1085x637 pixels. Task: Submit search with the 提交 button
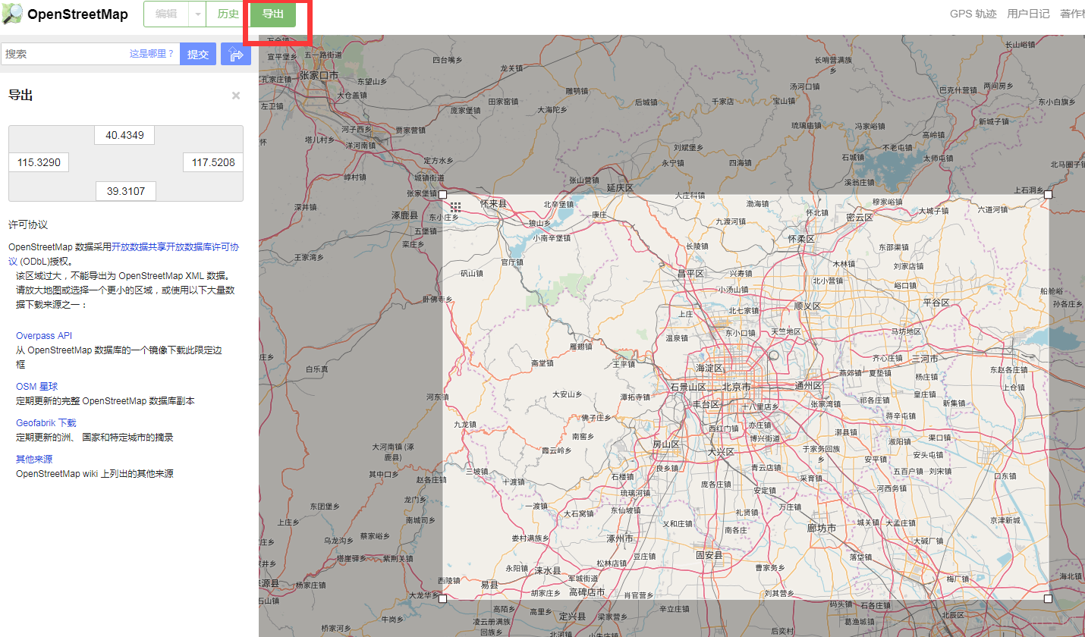(x=198, y=54)
